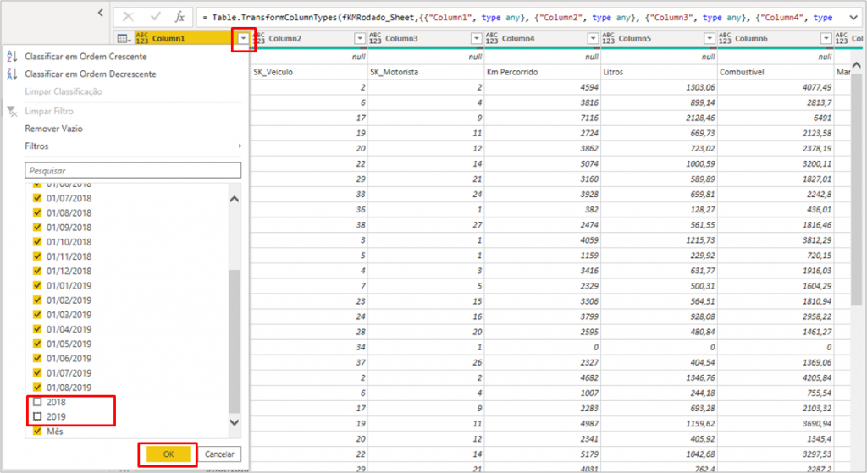Select the Km Percorrido cell
This screenshot has width=867, height=473.
pyautogui.click(x=543, y=72)
